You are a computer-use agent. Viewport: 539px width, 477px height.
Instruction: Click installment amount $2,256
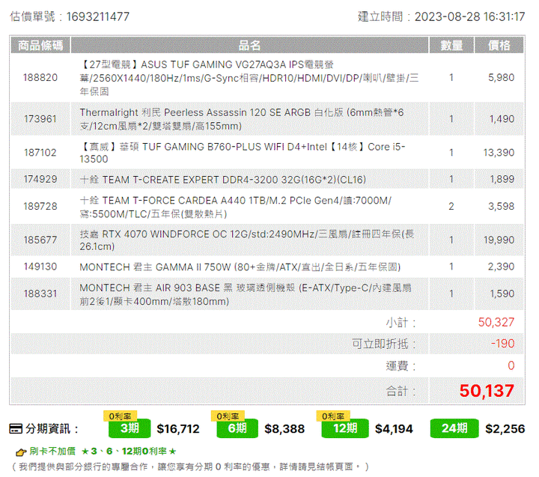coord(505,429)
